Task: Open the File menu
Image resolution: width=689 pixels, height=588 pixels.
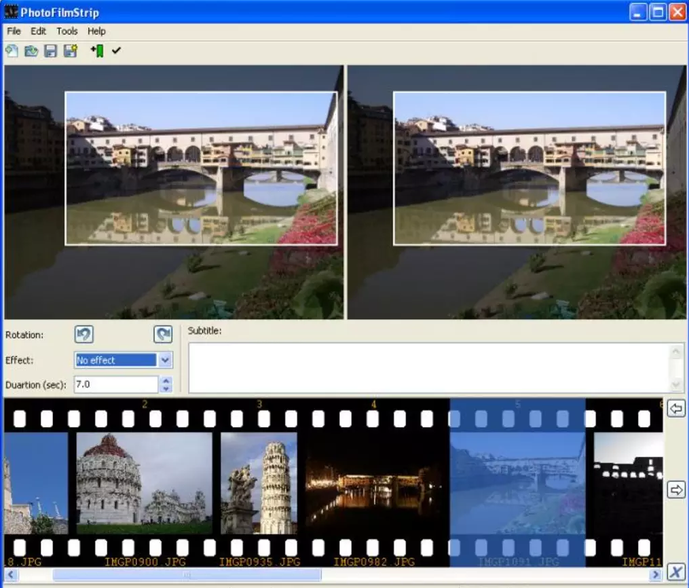Action: click(14, 31)
